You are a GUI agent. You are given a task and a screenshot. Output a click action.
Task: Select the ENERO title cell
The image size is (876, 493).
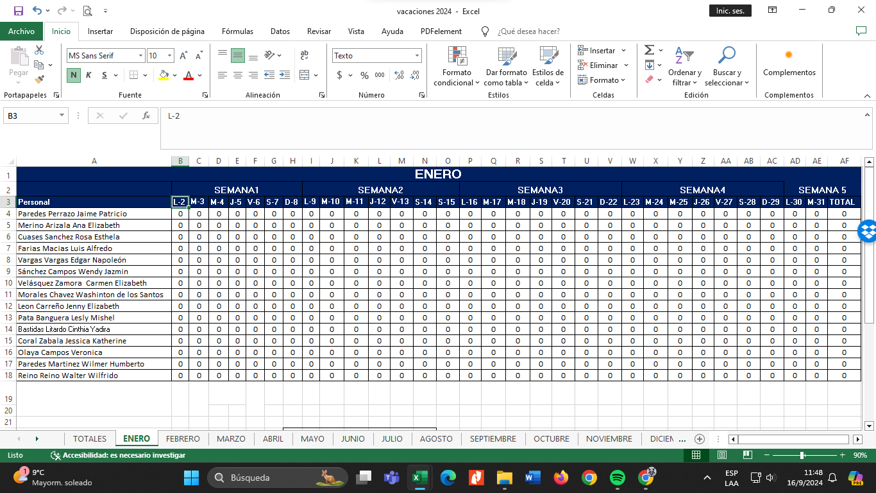[438, 175]
